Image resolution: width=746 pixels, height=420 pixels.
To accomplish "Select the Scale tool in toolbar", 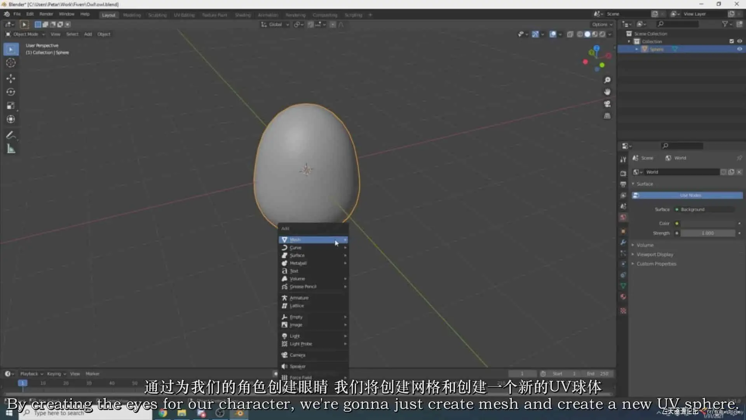I will (11, 106).
